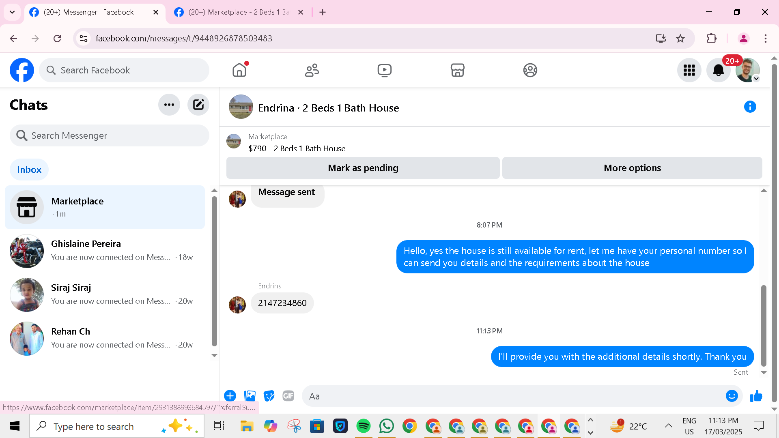
Task: Switch to Messenger browser tab
Action: point(95,12)
